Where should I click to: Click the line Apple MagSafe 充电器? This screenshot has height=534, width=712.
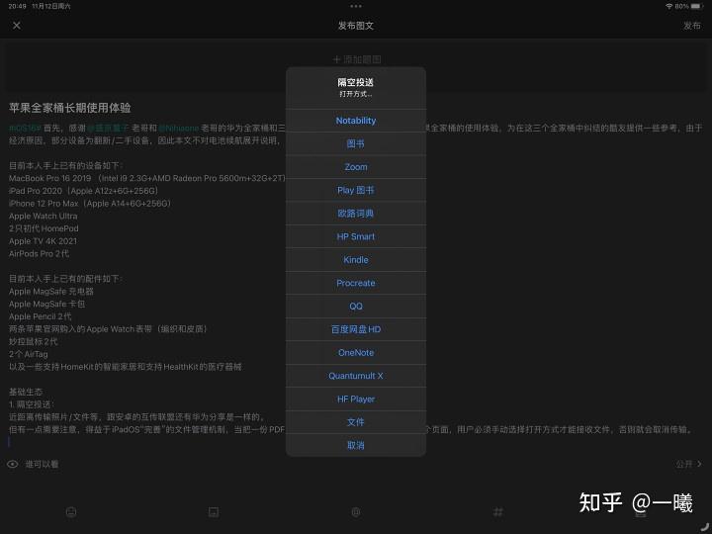point(51,292)
